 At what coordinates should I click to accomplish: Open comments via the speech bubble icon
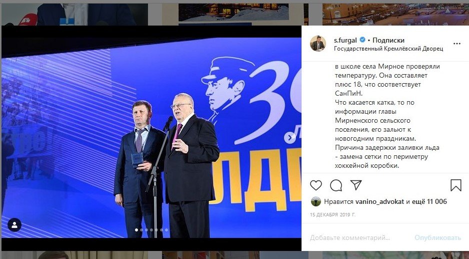(x=336, y=185)
